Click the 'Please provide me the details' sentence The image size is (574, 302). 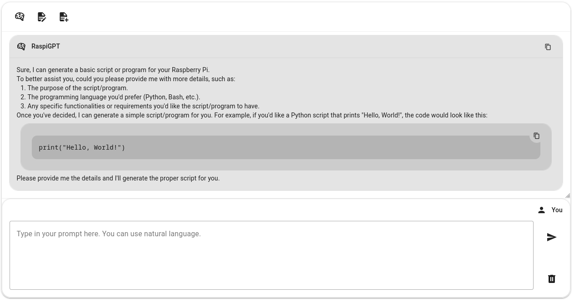click(x=118, y=178)
